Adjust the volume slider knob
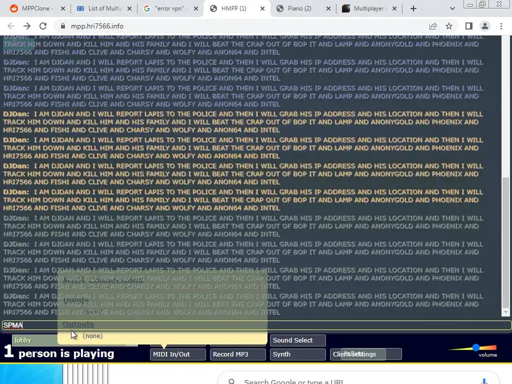The width and height of the screenshot is (512, 384). tap(476, 347)
